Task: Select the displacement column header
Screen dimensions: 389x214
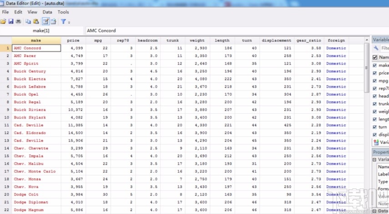Action: 277,40
